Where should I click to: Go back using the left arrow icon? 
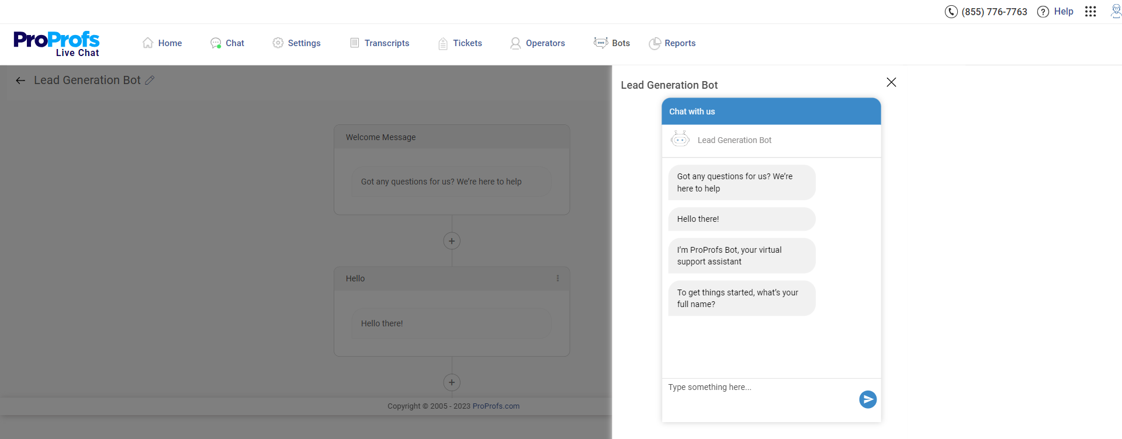(20, 81)
